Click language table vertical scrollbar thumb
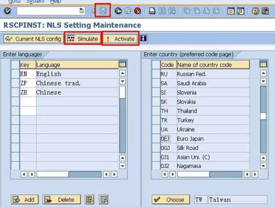The image size is (275, 207). (123, 92)
